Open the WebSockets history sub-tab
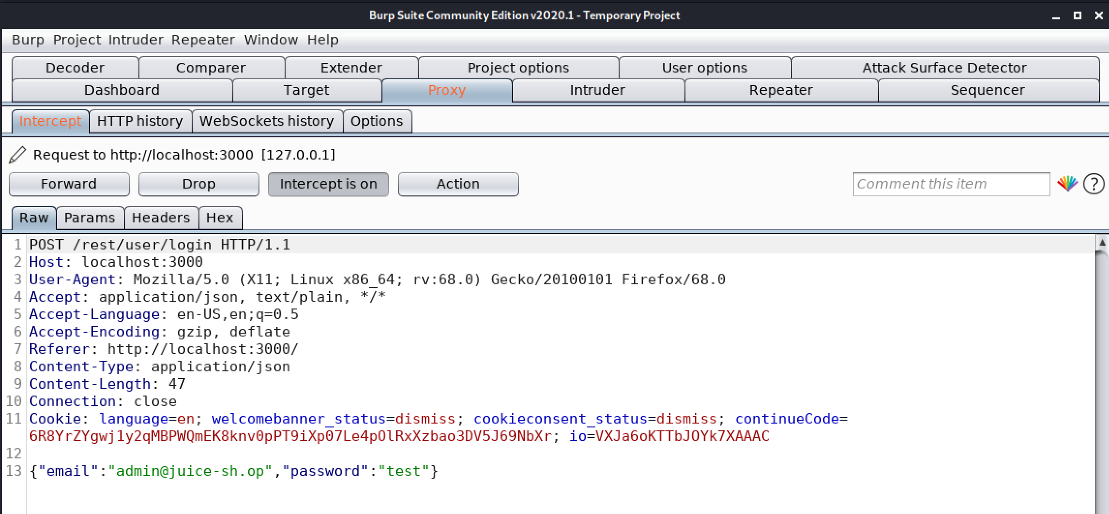 (x=267, y=121)
